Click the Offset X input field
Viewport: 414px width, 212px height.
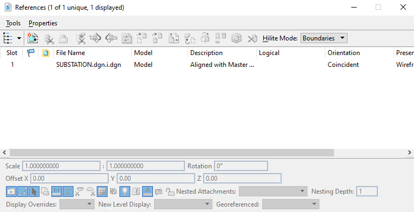[69, 179]
